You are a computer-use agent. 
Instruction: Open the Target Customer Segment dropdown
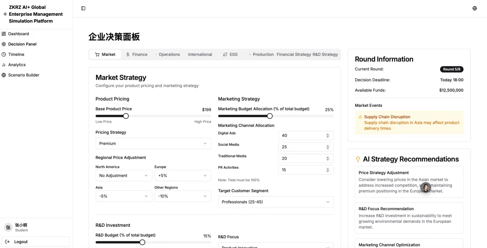point(276,202)
